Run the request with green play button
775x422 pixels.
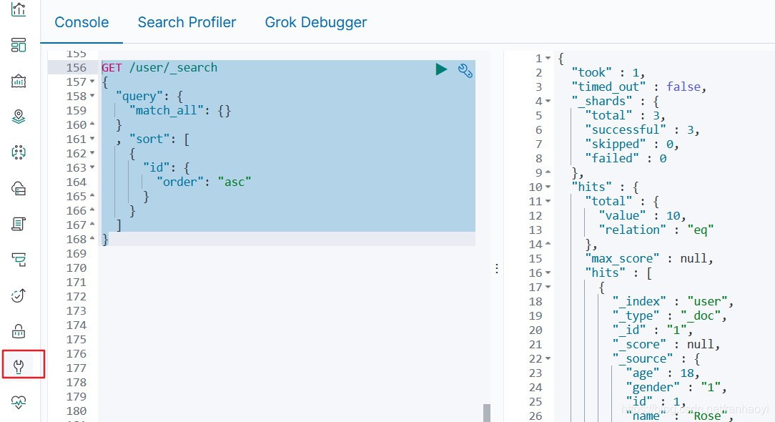tap(441, 69)
